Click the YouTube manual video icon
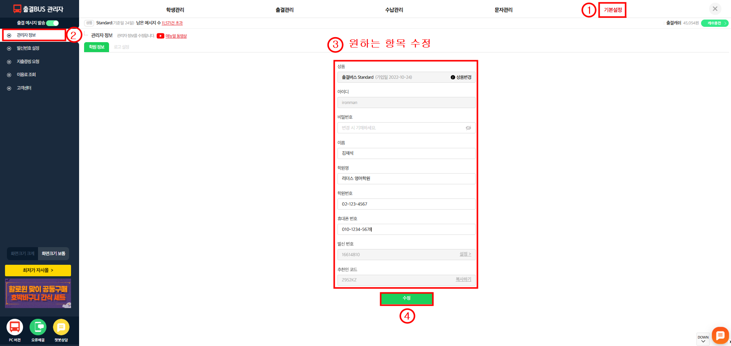Screen dimensions: 731x346 click(160, 36)
